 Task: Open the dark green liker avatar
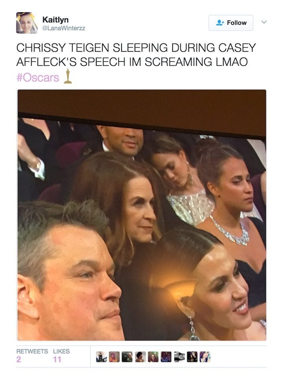(x=127, y=356)
